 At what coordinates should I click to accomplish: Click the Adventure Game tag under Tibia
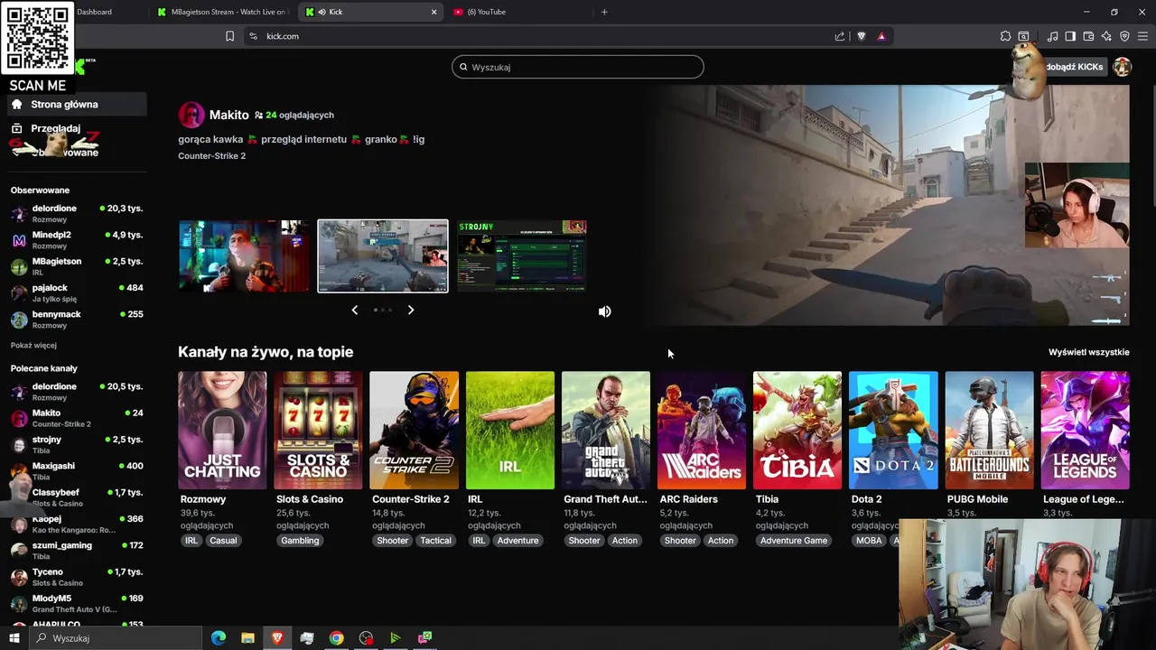pyautogui.click(x=794, y=541)
